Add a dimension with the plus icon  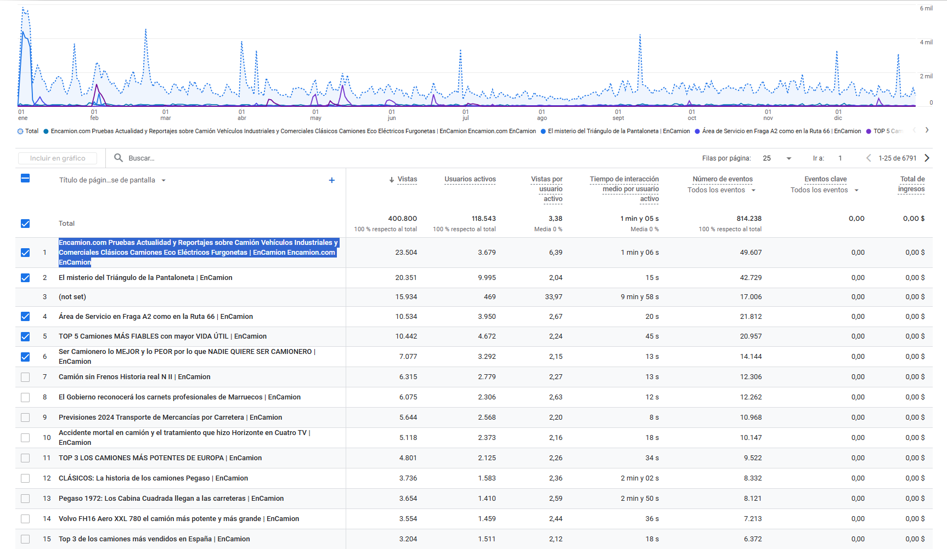tap(331, 180)
